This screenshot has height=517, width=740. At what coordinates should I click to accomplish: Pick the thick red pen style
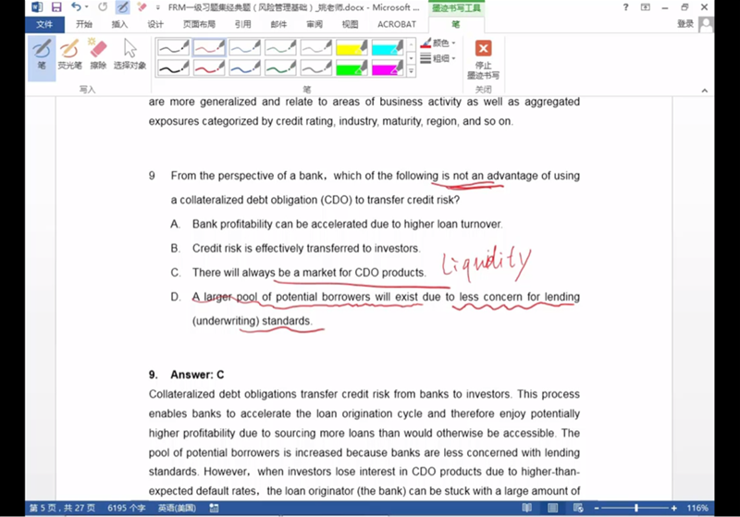tap(209, 68)
